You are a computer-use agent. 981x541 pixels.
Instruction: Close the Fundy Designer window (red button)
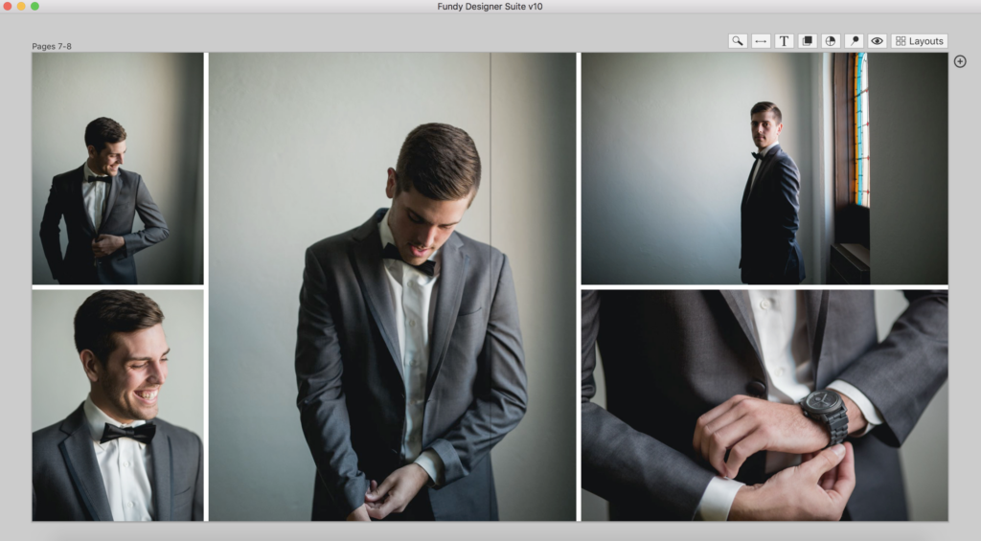pyautogui.click(x=8, y=7)
